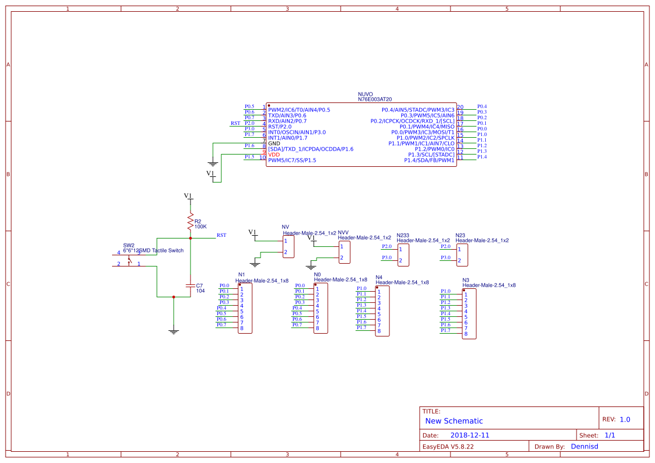The height and width of the screenshot is (463, 655).
Task: Click the 104 capacitor value
Action: (201, 291)
